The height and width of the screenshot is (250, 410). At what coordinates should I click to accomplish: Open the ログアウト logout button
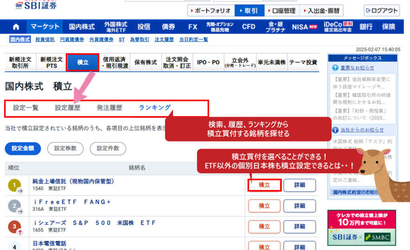[382, 11]
